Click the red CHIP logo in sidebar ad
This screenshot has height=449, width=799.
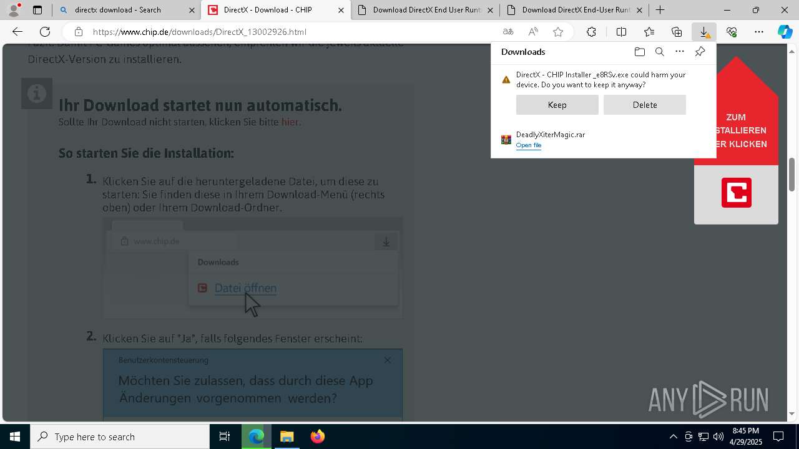pyautogui.click(x=737, y=193)
